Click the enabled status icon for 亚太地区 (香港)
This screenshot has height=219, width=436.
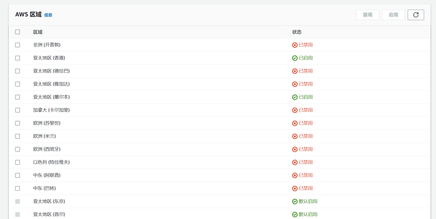pos(295,58)
